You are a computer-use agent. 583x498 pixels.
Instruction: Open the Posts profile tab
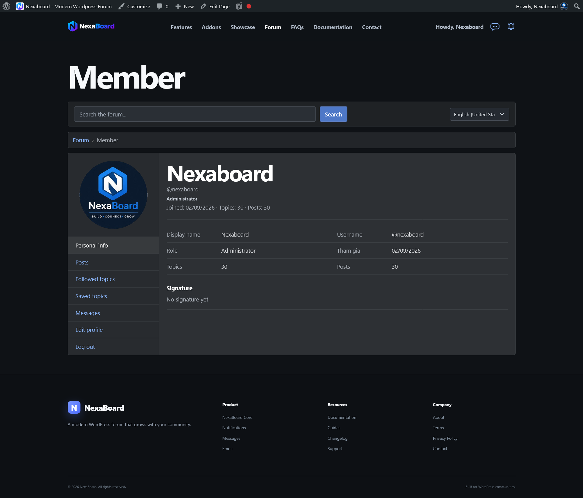pos(113,262)
